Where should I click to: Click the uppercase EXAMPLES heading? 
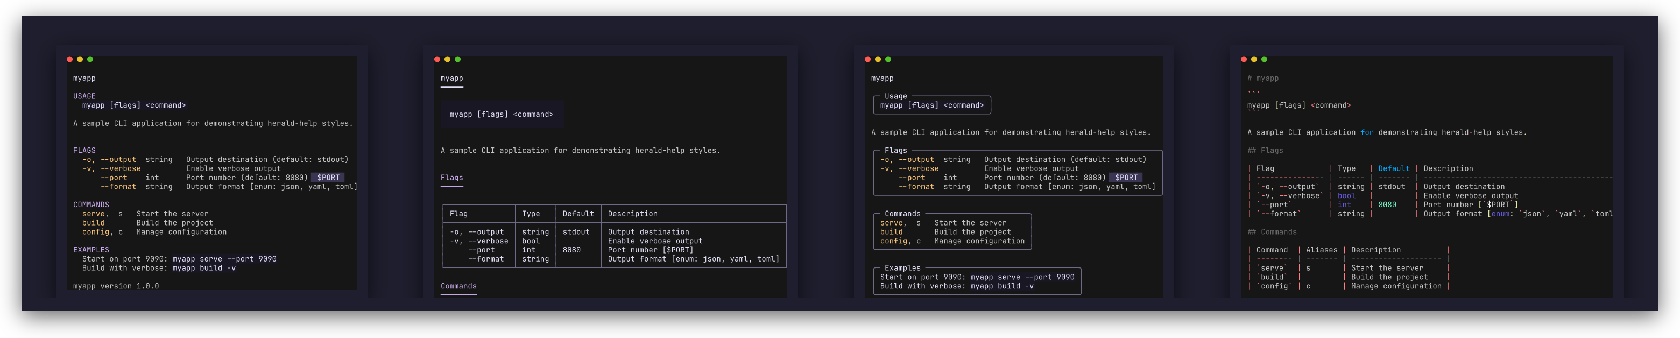click(91, 250)
